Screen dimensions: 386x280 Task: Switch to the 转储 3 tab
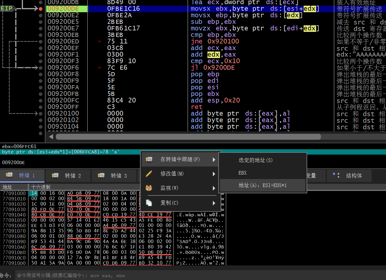point(114,176)
